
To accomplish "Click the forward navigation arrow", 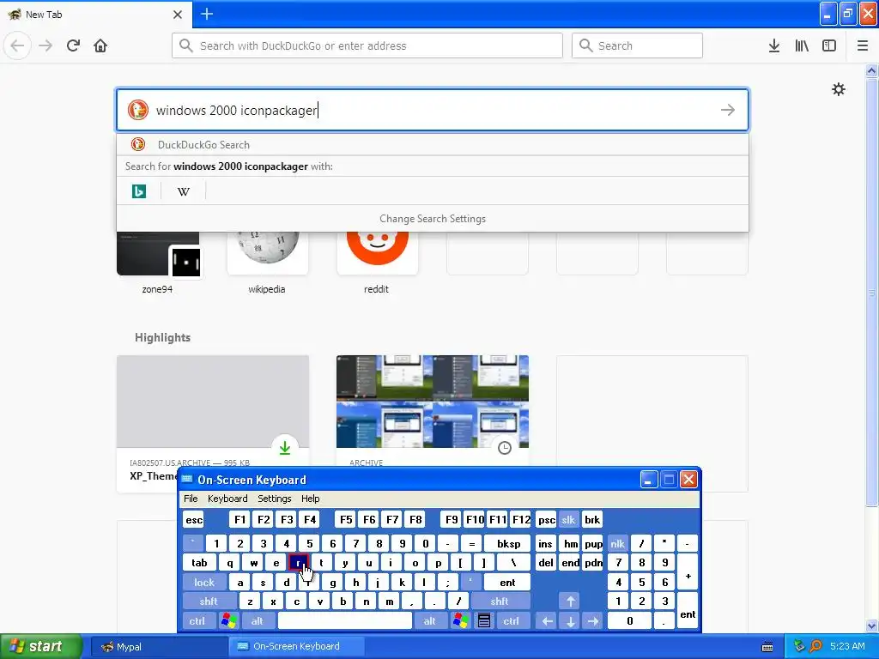I will click(45, 45).
